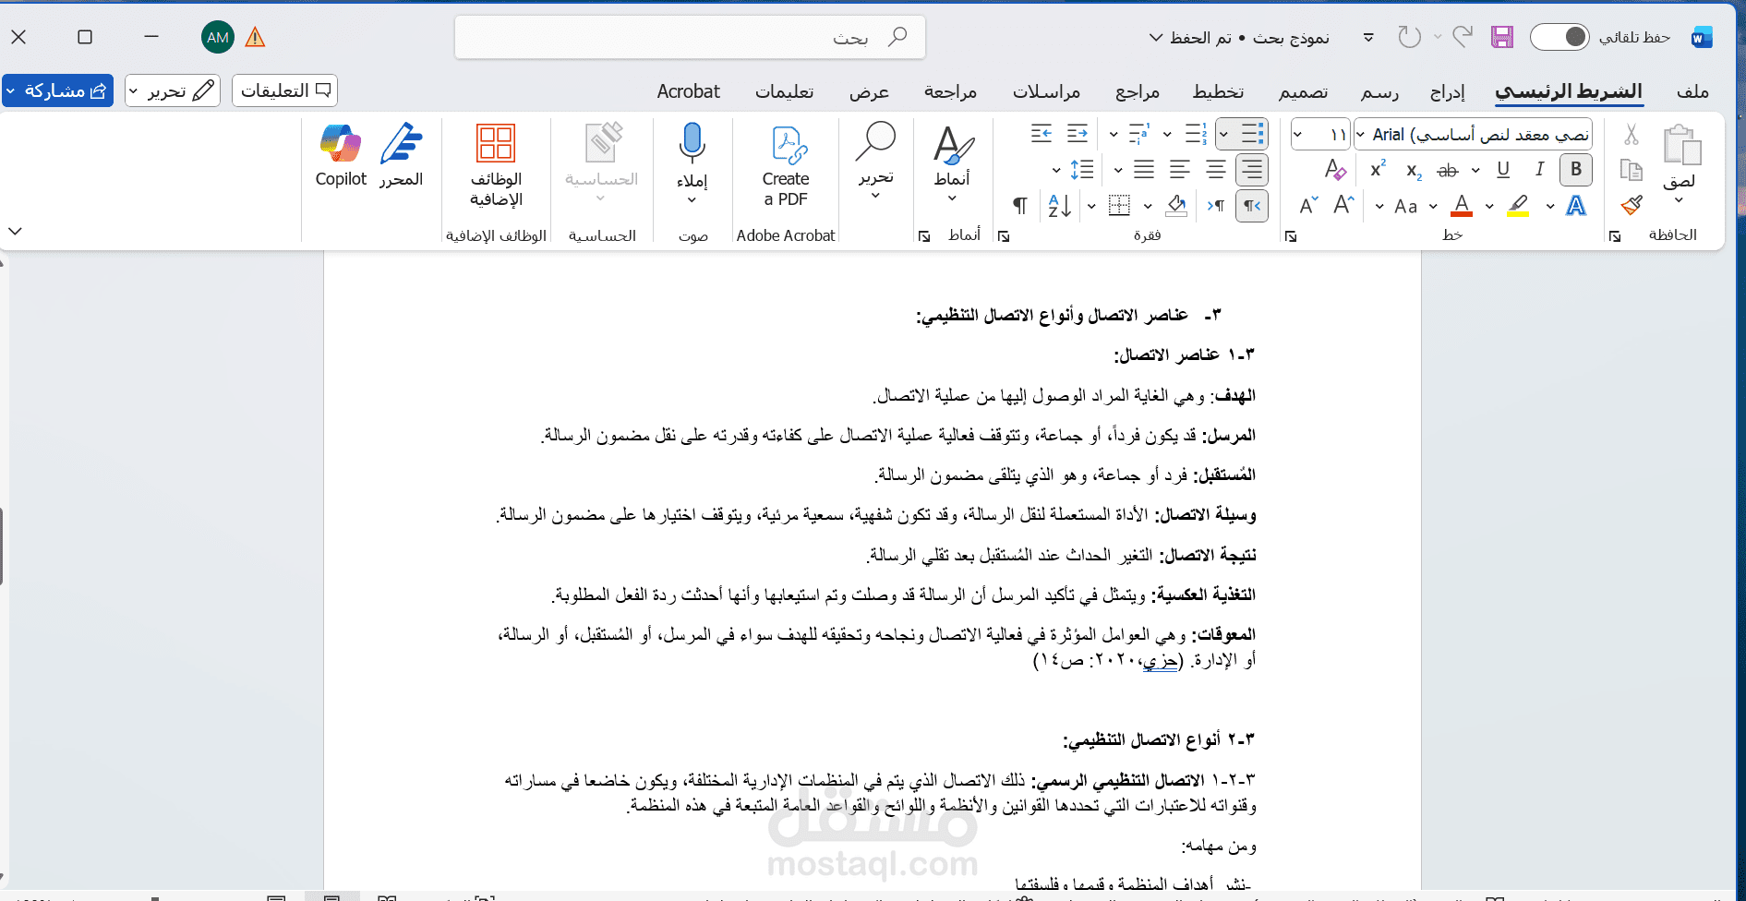
Task: Apply the red font color swatch
Action: coord(1462,206)
